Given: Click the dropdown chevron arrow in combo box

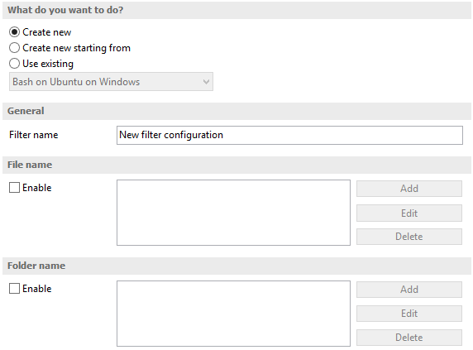Looking at the screenshot, I should tap(206, 82).
